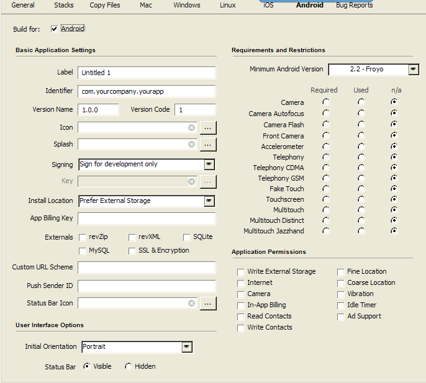
Task: Expand the Install Location dropdown
Action: (x=209, y=201)
